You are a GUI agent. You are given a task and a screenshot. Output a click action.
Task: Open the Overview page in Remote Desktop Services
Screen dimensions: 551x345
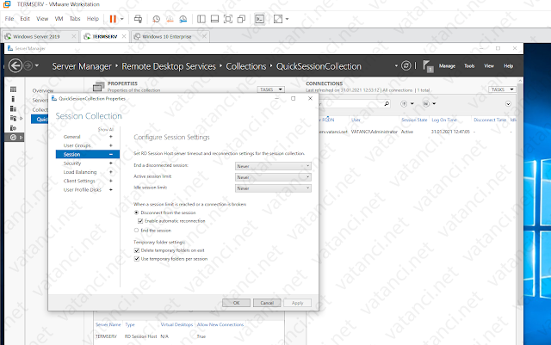(x=42, y=90)
